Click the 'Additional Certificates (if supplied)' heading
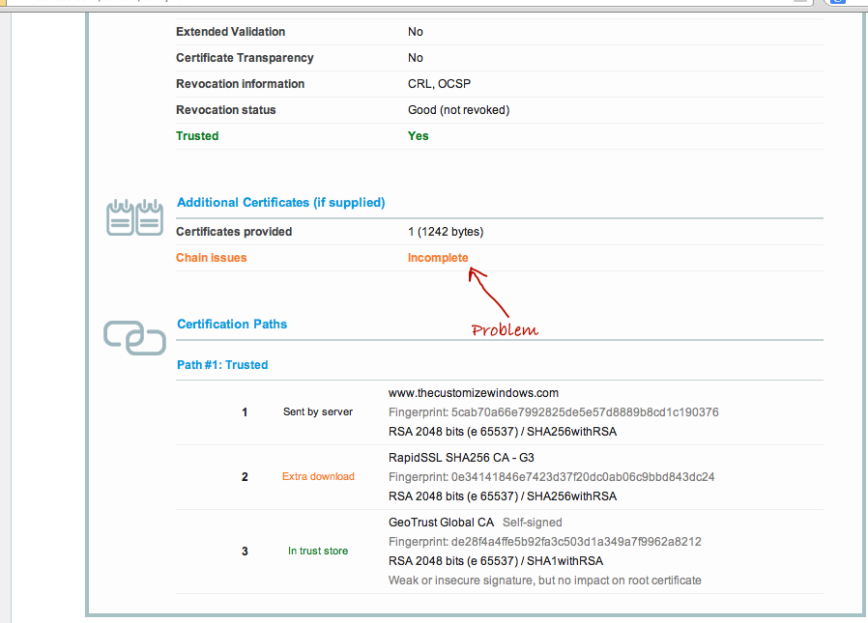The image size is (868, 623). click(x=280, y=203)
